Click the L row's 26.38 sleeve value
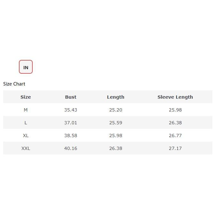Image resolution: width=214 pixels, height=214 pixels. [175, 123]
